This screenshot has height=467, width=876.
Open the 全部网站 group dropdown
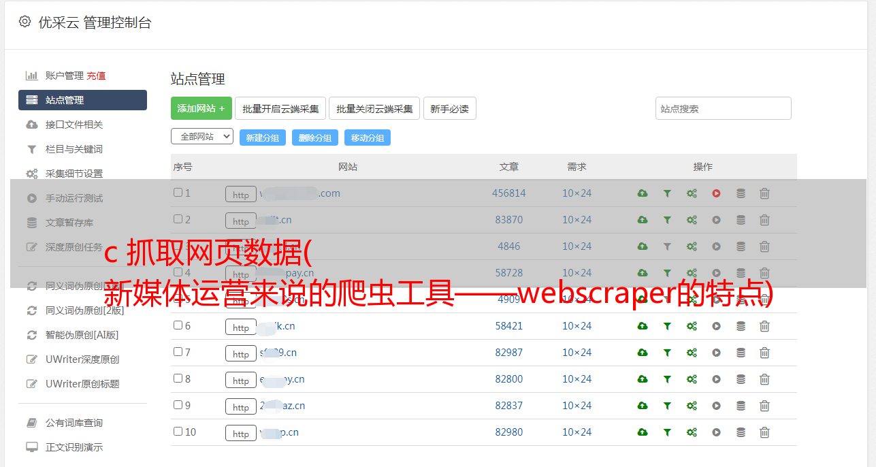tap(202, 136)
